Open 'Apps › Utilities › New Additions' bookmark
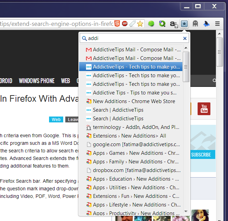228x221 pixels. click(x=131, y=188)
